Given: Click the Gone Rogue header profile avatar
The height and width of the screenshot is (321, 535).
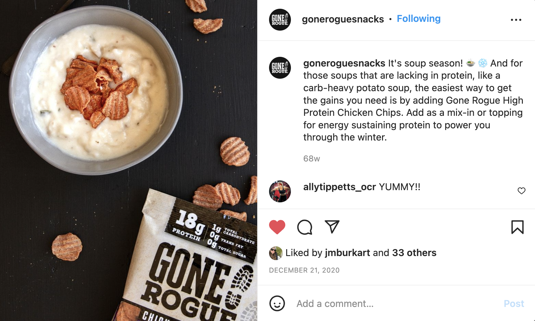Looking at the screenshot, I should click(280, 20).
